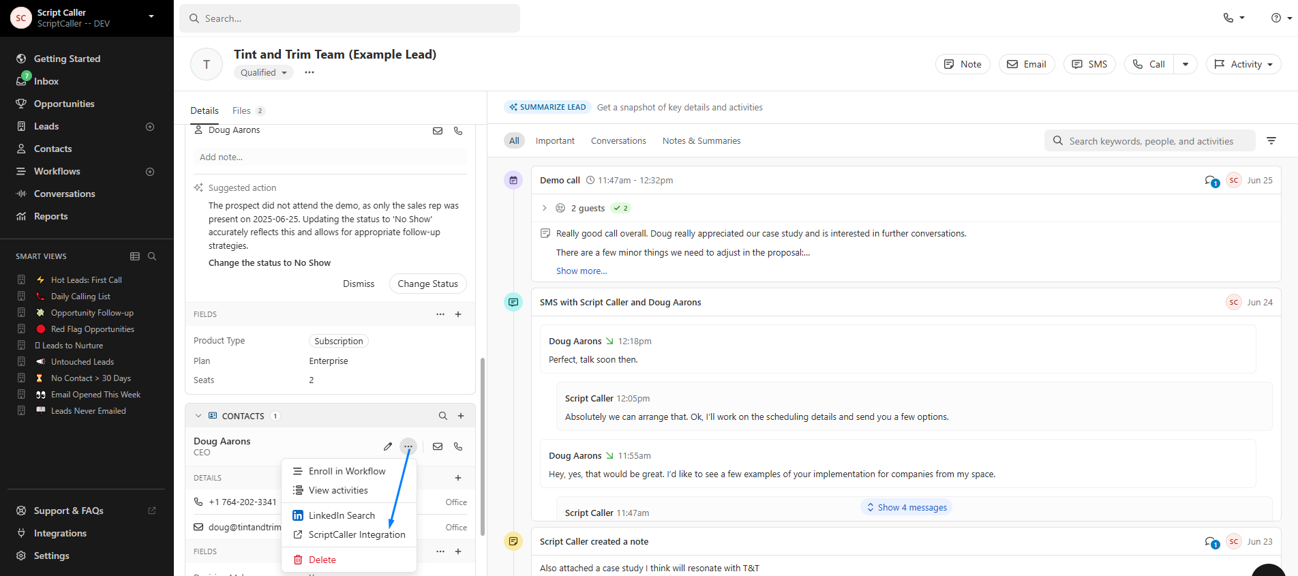Click email icon next to top Doug Aarons
1298x576 pixels.
click(438, 131)
